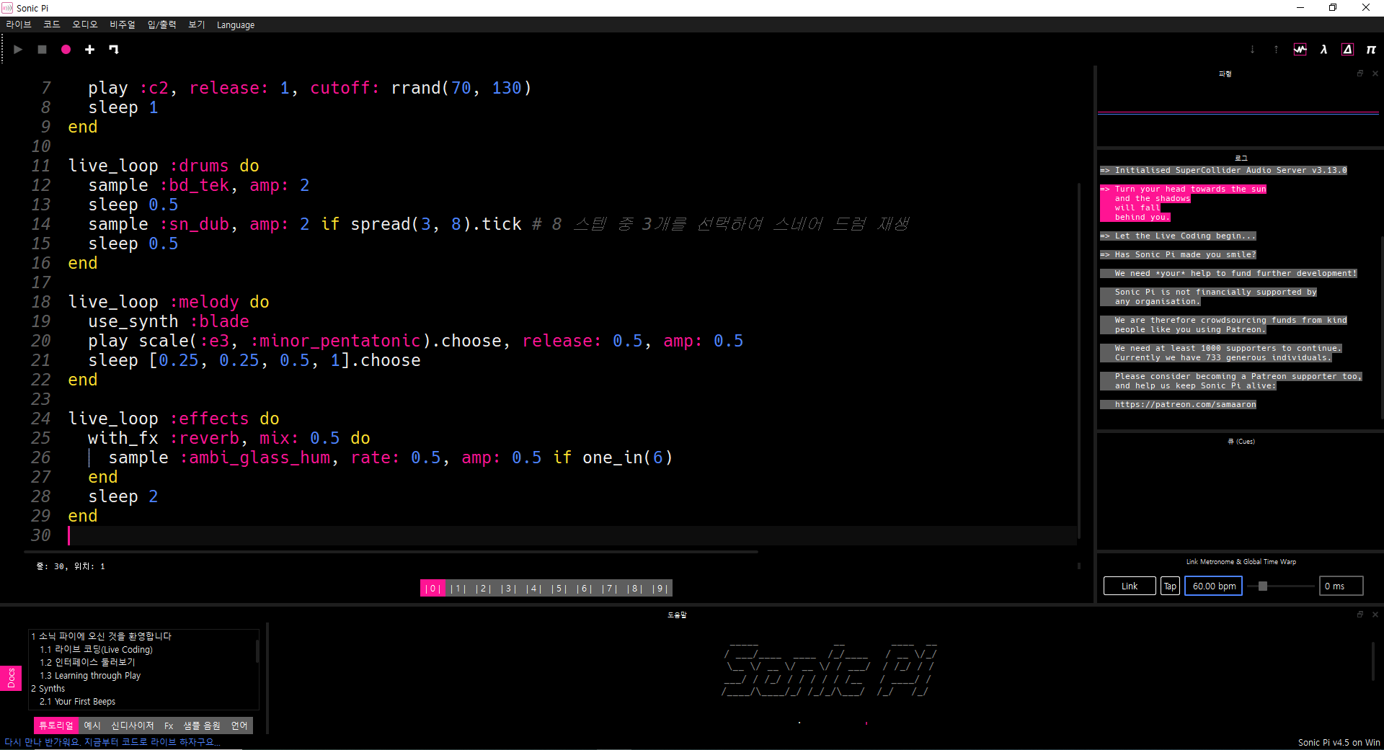Open the 입/출력 menu
1384x750 pixels.
[x=161, y=24]
